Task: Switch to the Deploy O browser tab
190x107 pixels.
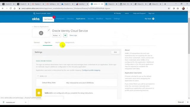Action: point(38,4)
